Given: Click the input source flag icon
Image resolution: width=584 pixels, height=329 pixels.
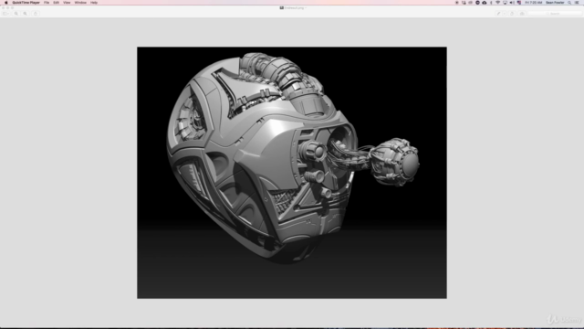Looking at the screenshot, I should click(519, 3).
